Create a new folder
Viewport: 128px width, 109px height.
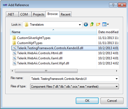tap(98, 24)
